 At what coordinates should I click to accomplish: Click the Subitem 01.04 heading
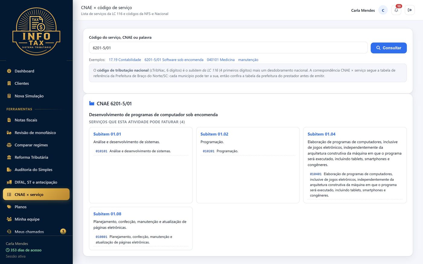[321, 134]
